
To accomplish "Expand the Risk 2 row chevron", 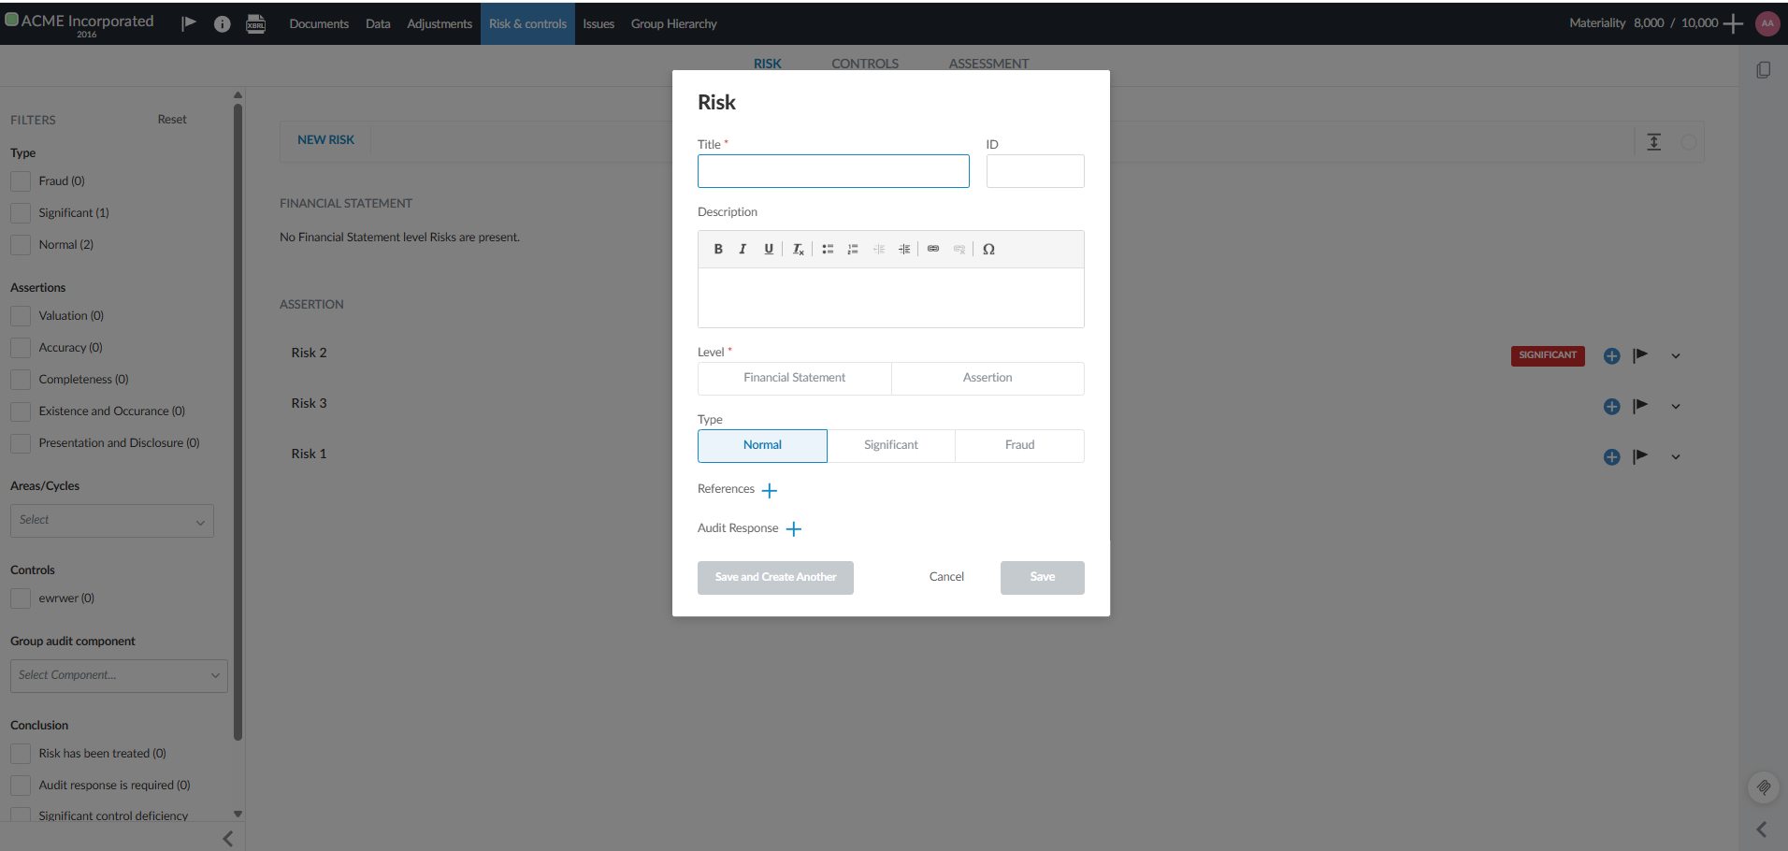I will [x=1675, y=355].
